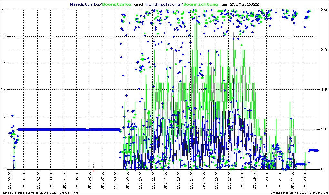Click the '25. 18:00' time label
Screen dimensions: 329x195
click(242, 180)
